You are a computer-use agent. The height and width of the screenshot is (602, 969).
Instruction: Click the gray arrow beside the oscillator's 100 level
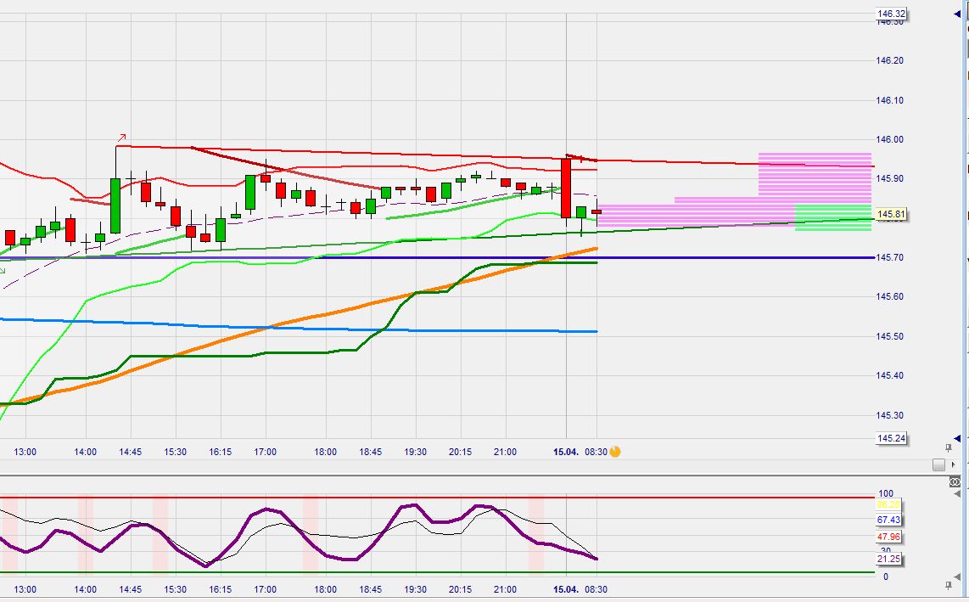coord(957,493)
